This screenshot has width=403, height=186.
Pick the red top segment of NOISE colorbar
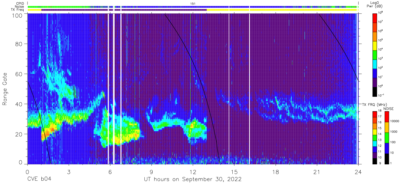click(387, 117)
